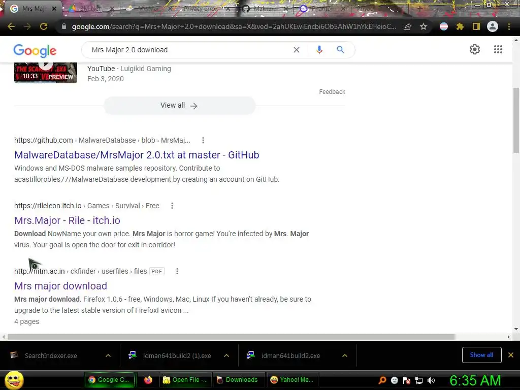Screen dimensions: 520x390
Task: Click the https://rileleon.itch.io breadcrumb URL
Action: click(48, 206)
